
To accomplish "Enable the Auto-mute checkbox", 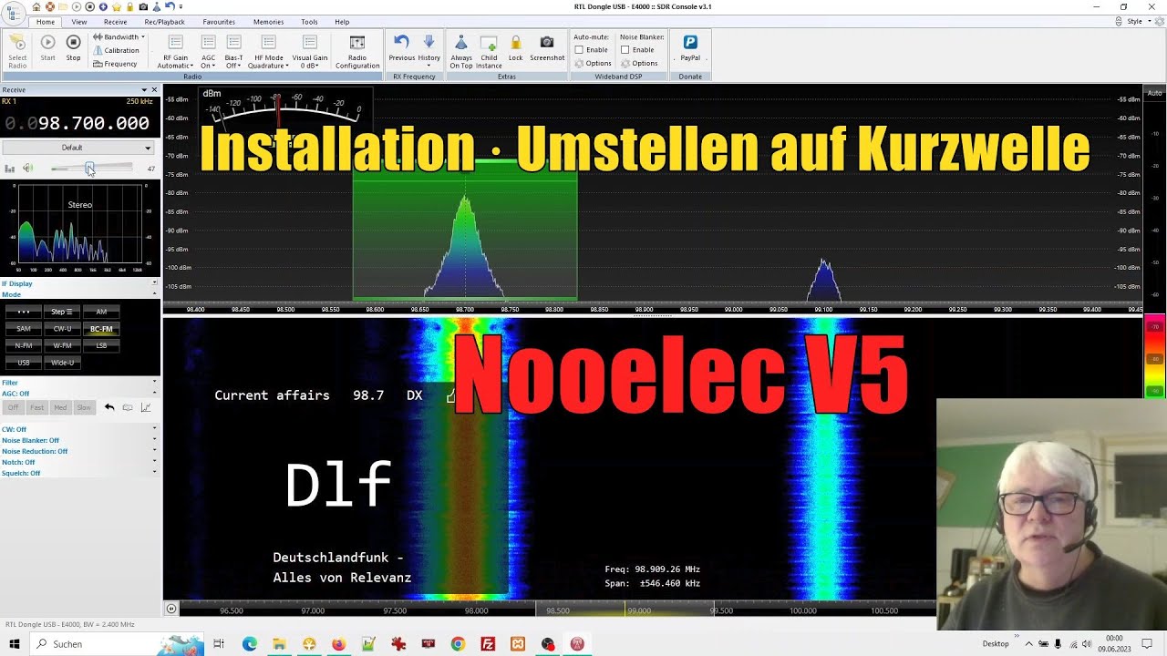I will click(579, 50).
